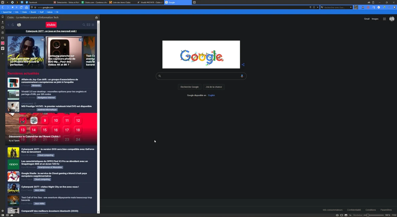Click the Google search input box
The image size is (397, 217).
[201, 76]
